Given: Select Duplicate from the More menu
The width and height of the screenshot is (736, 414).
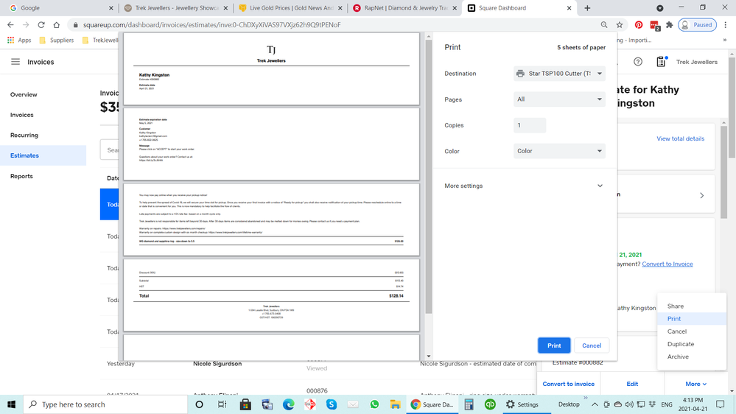Looking at the screenshot, I should click(681, 344).
